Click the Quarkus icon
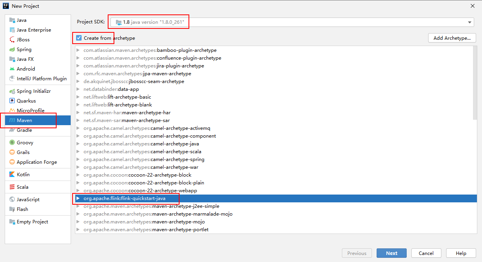 coord(12,101)
